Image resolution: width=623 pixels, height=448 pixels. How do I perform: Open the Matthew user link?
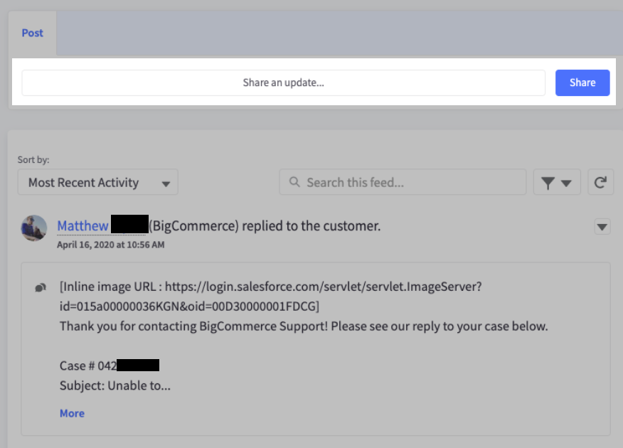pos(82,225)
